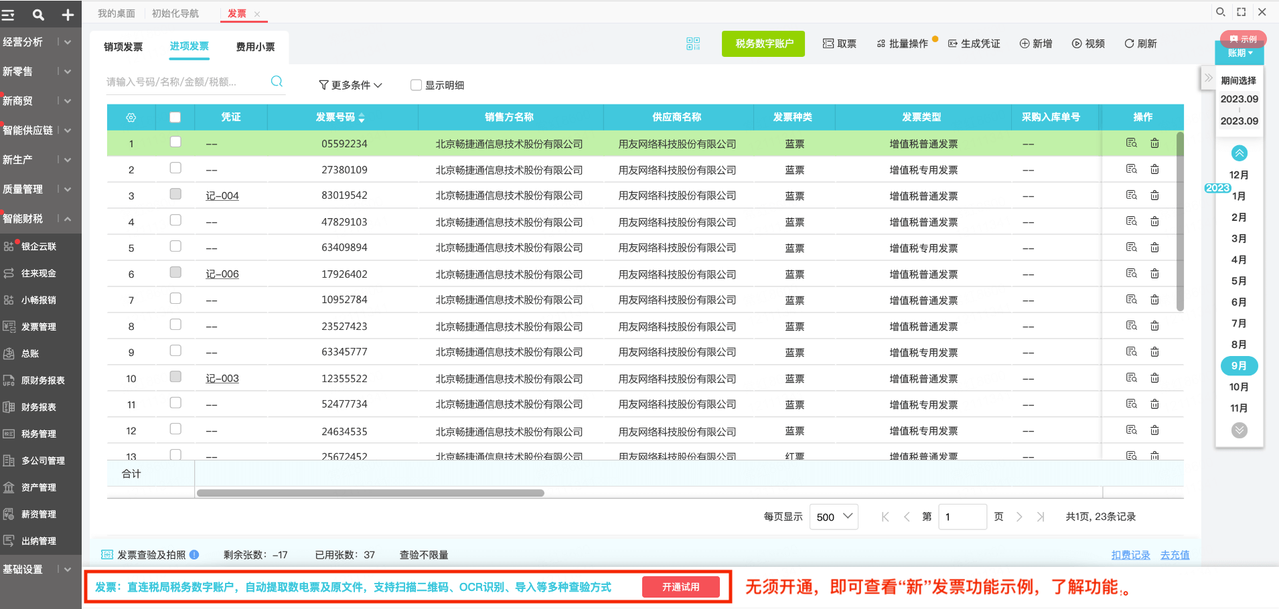View details of invoice 17926402

coord(1132,273)
